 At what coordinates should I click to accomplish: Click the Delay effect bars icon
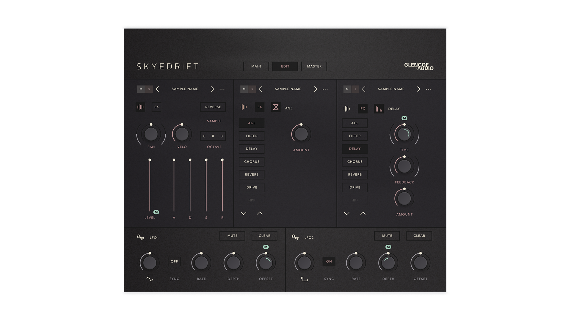(x=379, y=109)
